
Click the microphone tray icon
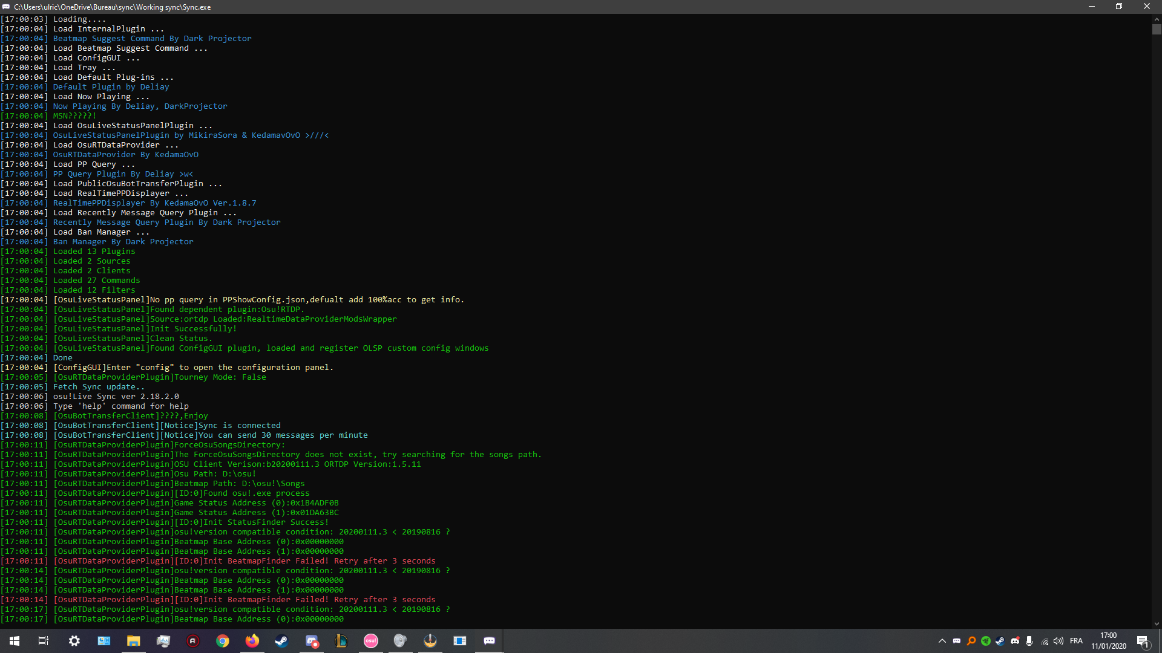pyautogui.click(x=1029, y=641)
